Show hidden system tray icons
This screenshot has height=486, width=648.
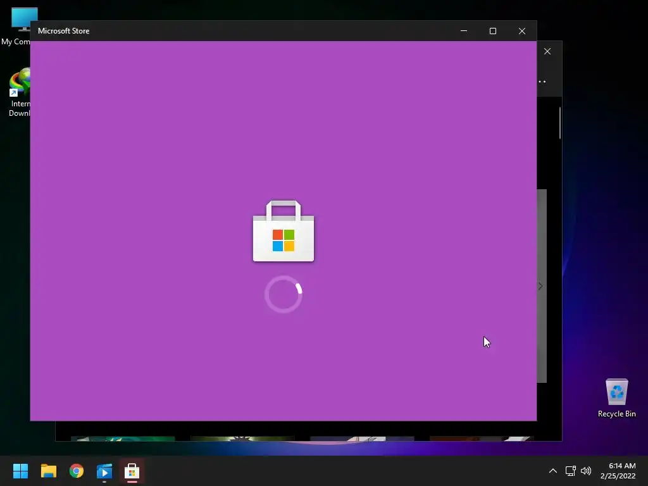553,471
